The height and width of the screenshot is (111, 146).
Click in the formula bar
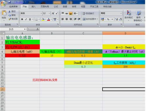pos(92,29)
